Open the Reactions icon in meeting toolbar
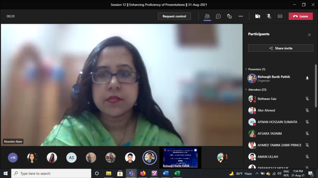The height and width of the screenshot is (178, 318). 229,16
